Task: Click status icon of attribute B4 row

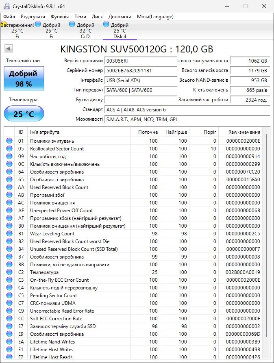Action: coord(9,249)
